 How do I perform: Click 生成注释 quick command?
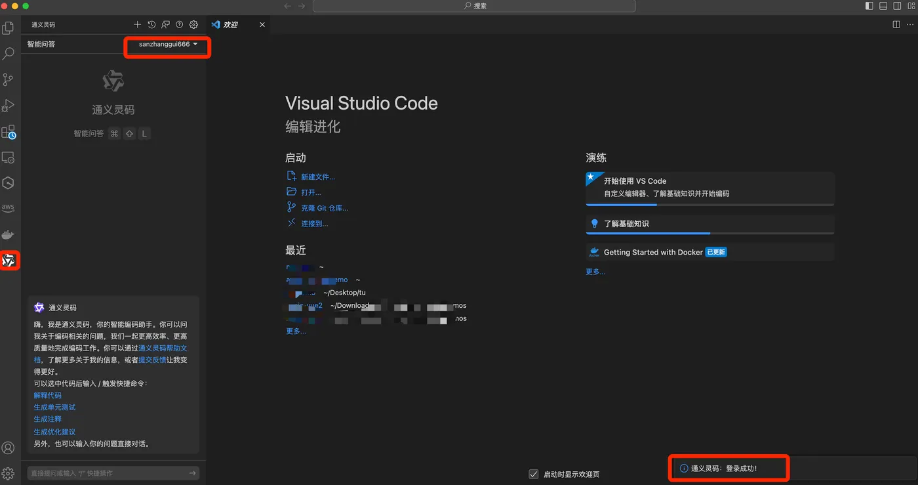pyautogui.click(x=48, y=419)
